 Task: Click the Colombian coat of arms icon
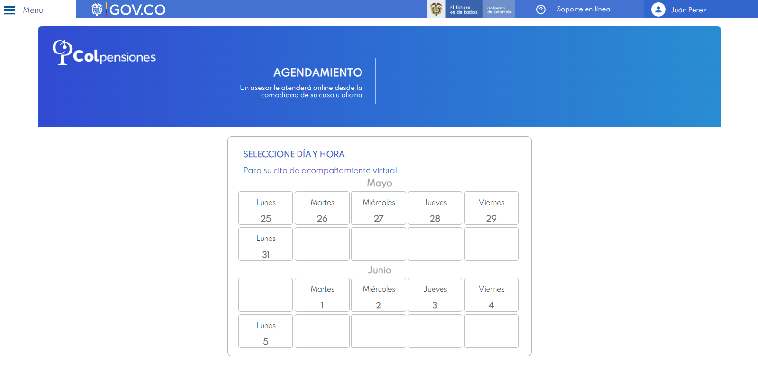(x=436, y=9)
